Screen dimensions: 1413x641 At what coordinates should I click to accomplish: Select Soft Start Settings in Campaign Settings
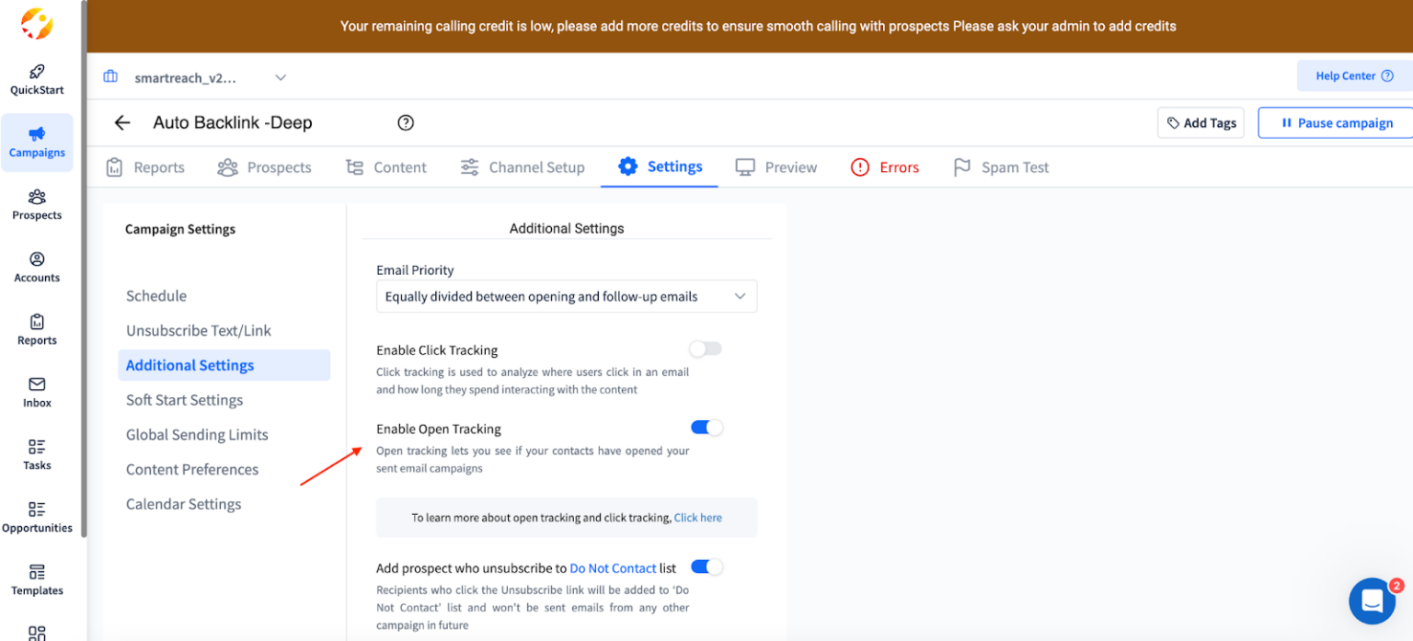tap(184, 400)
